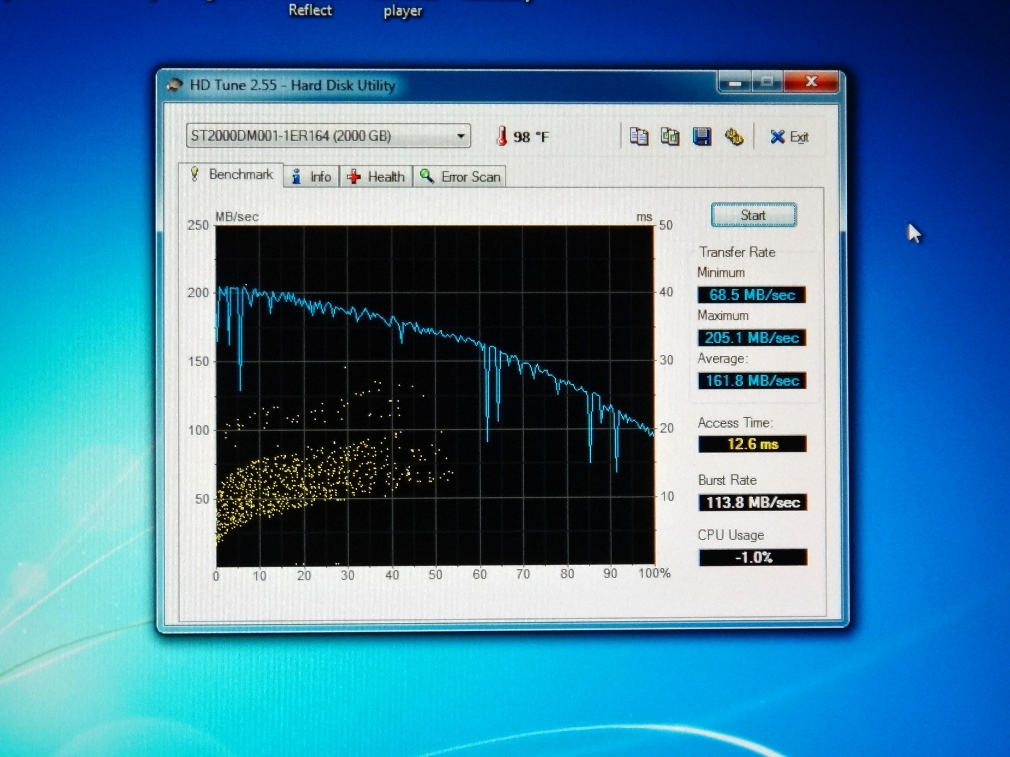Click the Burst Rate label
This screenshot has width=1010, height=757.
[727, 480]
